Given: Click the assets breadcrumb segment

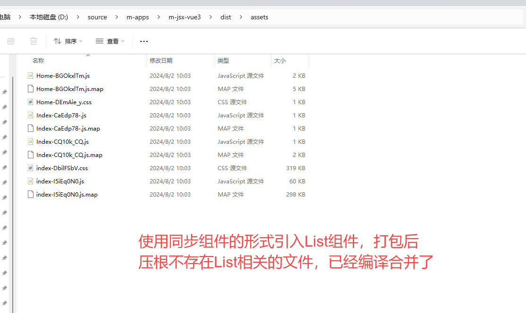Looking at the screenshot, I should point(259,17).
